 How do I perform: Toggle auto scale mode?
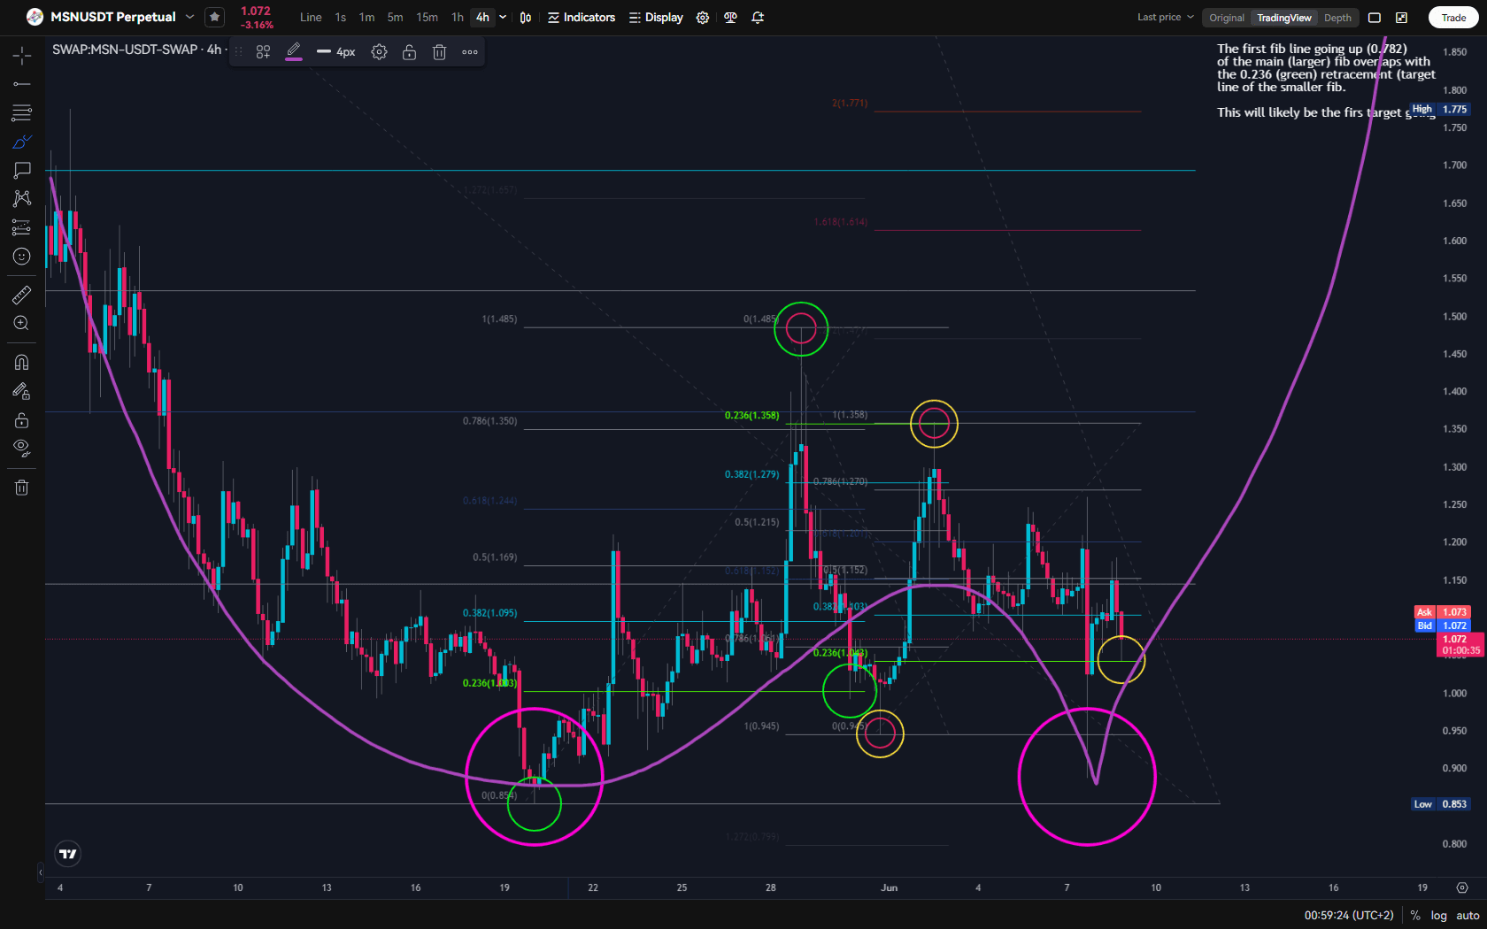pyautogui.click(x=1468, y=916)
